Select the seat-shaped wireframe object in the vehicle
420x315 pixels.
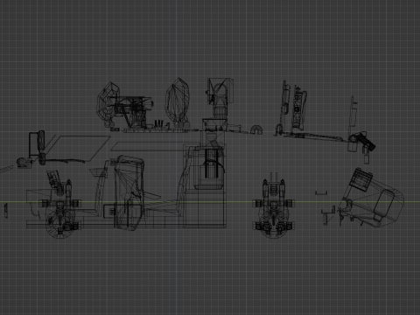129,192
